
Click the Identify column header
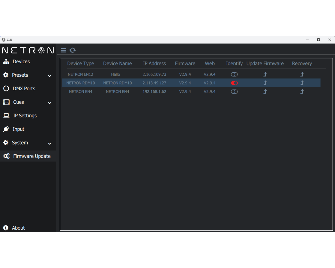pos(234,64)
